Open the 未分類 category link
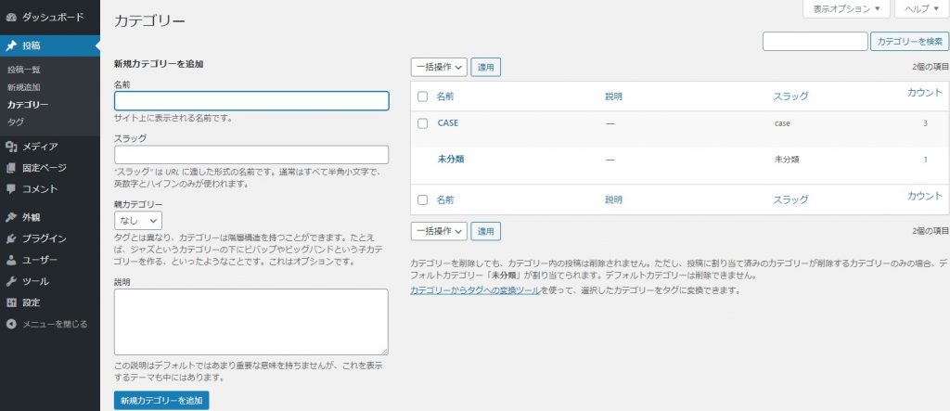Screen dimensions: 950x411 point(451,160)
